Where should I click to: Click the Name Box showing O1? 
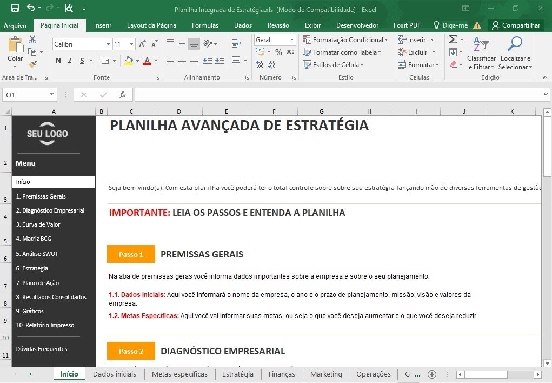[x=25, y=95]
